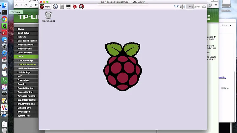The image size is (237, 133).
Task: Open Parental Control in router menu
Action: [26, 88]
